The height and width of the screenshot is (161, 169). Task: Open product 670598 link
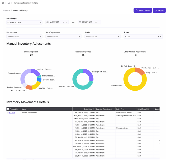click(x=12, y=113)
